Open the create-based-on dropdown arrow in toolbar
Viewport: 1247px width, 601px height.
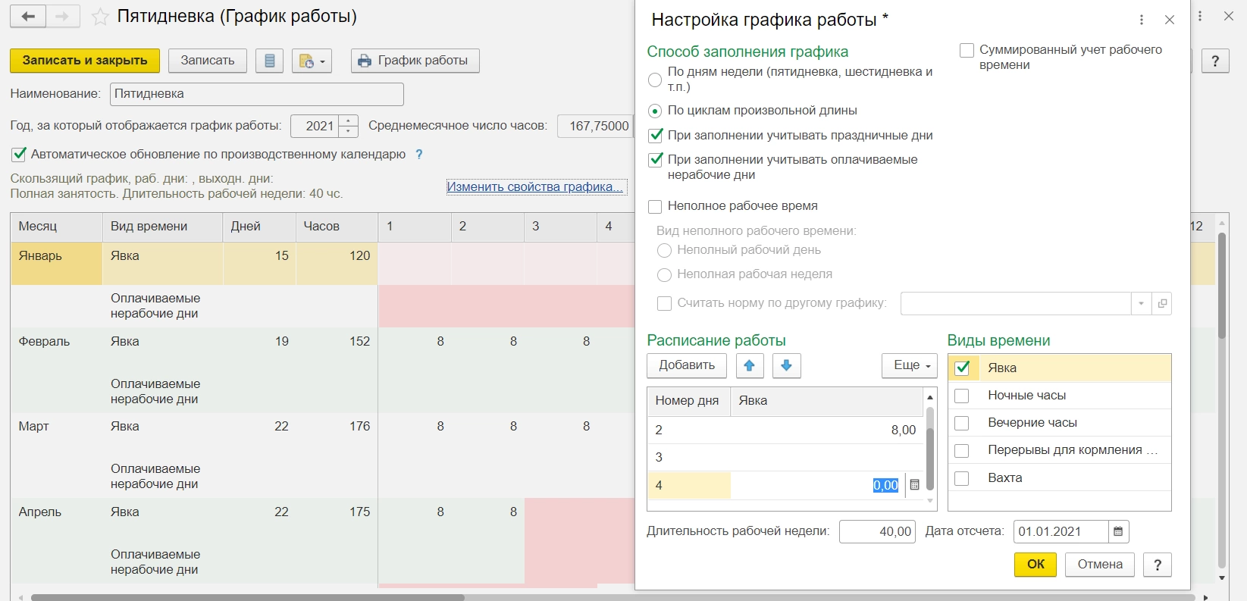pyautogui.click(x=321, y=61)
